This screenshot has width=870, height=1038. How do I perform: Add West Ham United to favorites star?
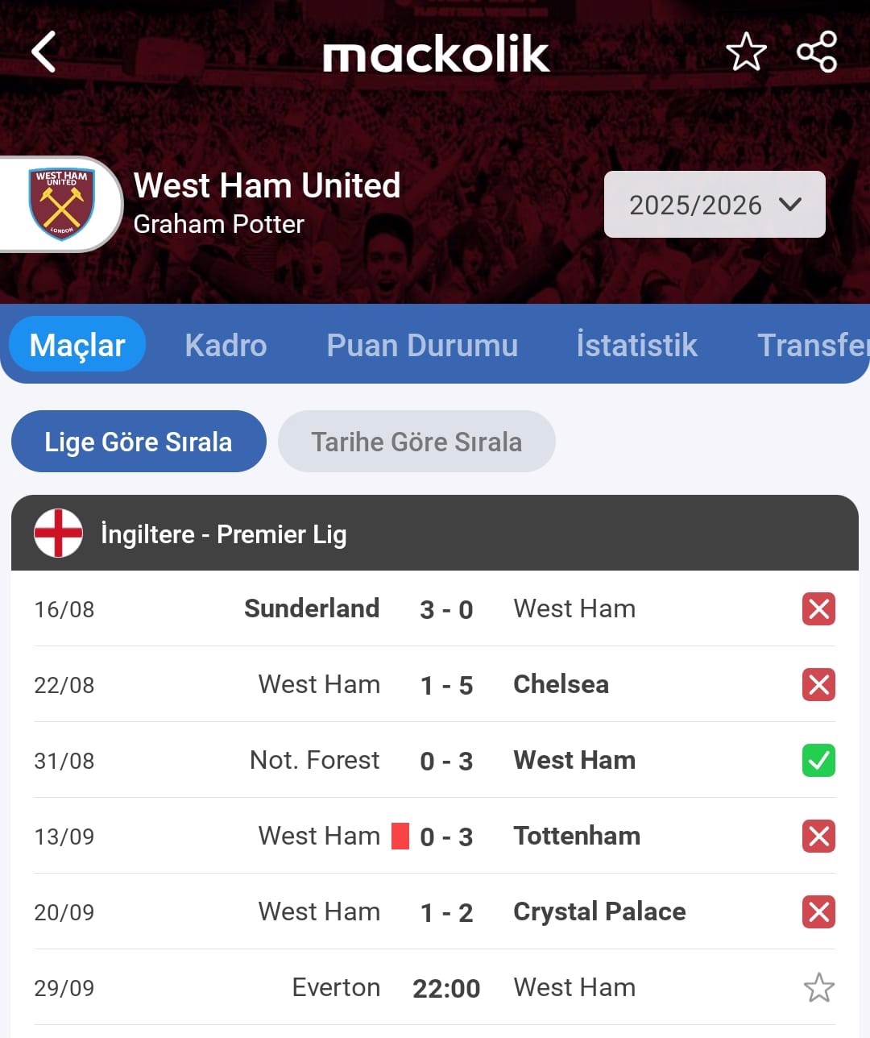coord(746,52)
